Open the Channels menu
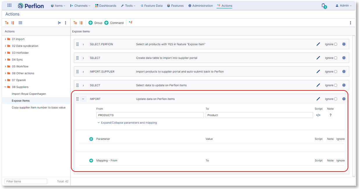The width and height of the screenshot is (359, 189). coord(80,6)
